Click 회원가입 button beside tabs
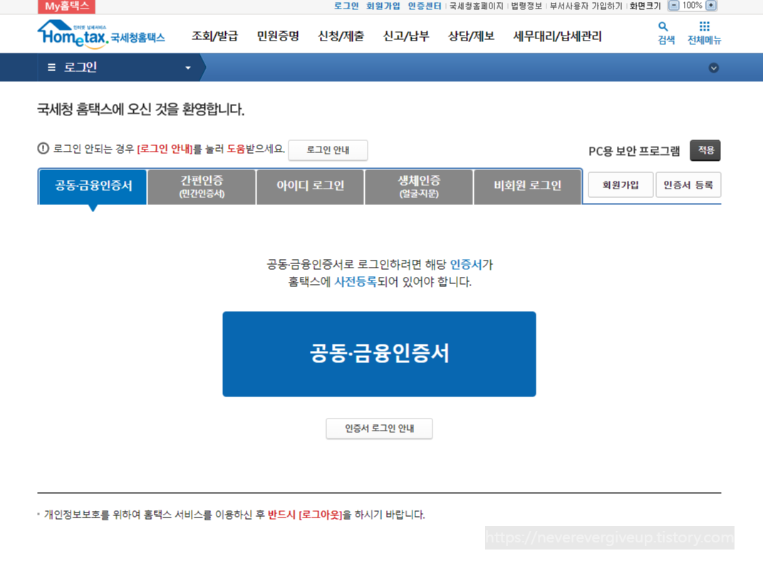The image size is (763, 578). pos(621,185)
